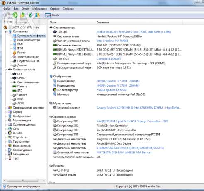Expand the Отображение tree node
Viewport: 204px width, 191px height.
click(6, 116)
